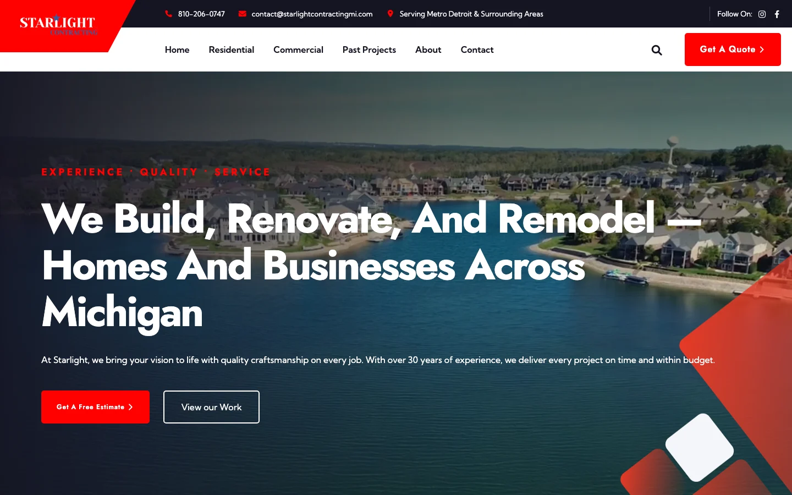The width and height of the screenshot is (792, 495).
Task: Open the Contact menu item
Action: click(x=477, y=50)
